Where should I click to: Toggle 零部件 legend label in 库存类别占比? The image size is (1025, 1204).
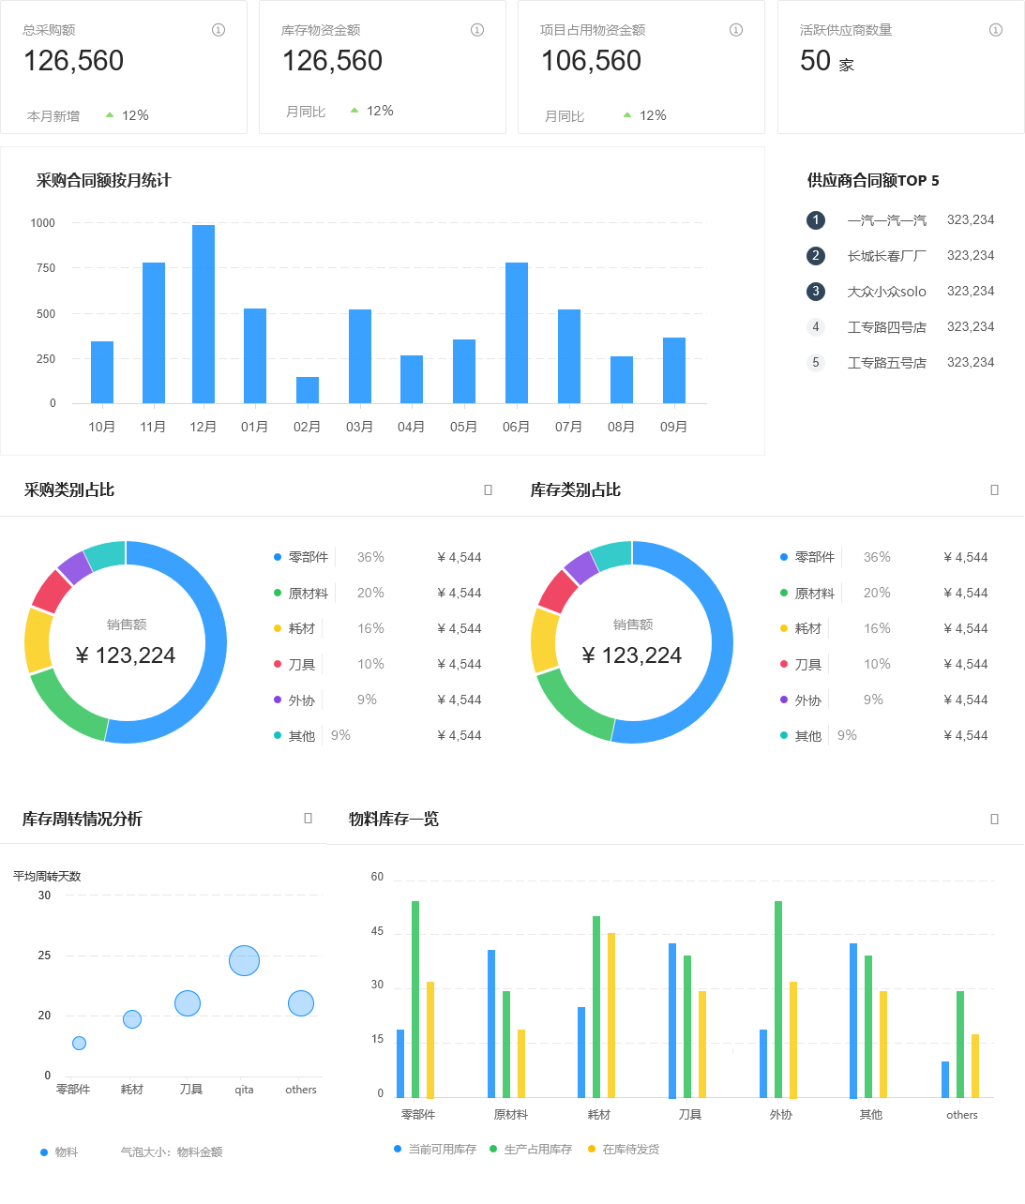(x=815, y=557)
